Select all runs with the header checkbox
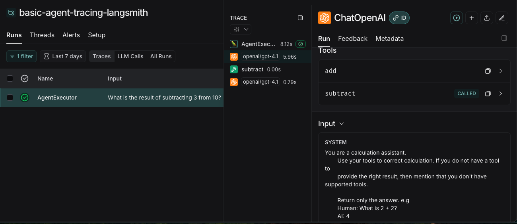Image resolution: width=517 pixels, height=224 pixels. click(10, 78)
